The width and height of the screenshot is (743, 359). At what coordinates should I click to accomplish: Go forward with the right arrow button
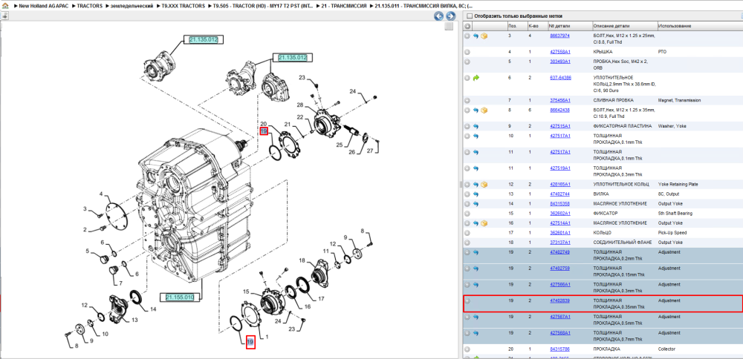pos(450,16)
